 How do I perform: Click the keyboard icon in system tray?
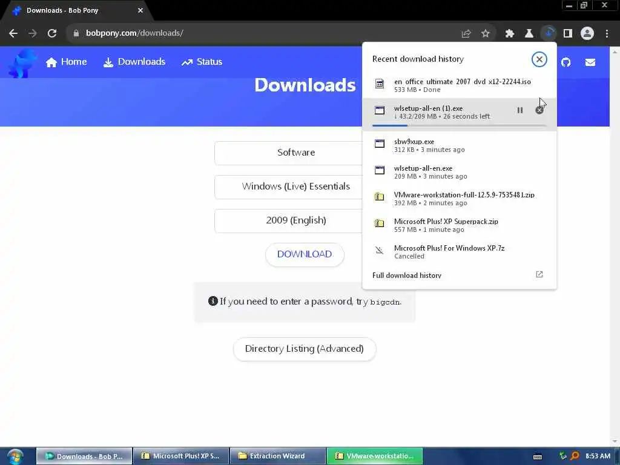pos(538,457)
